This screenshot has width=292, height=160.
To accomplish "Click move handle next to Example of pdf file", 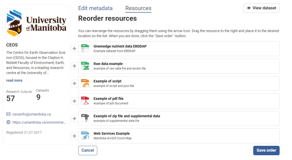I will coord(74,101).
